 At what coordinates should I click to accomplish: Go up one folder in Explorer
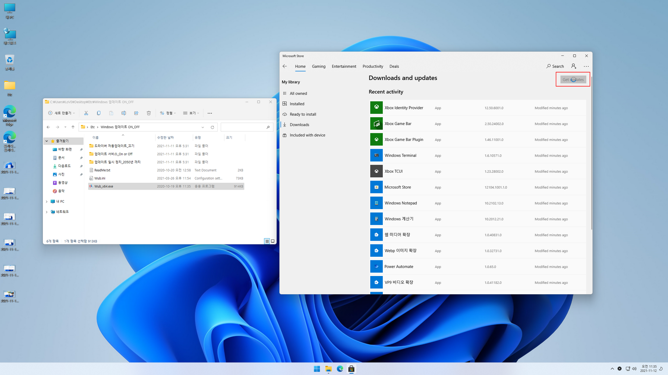tap(73, 127)
